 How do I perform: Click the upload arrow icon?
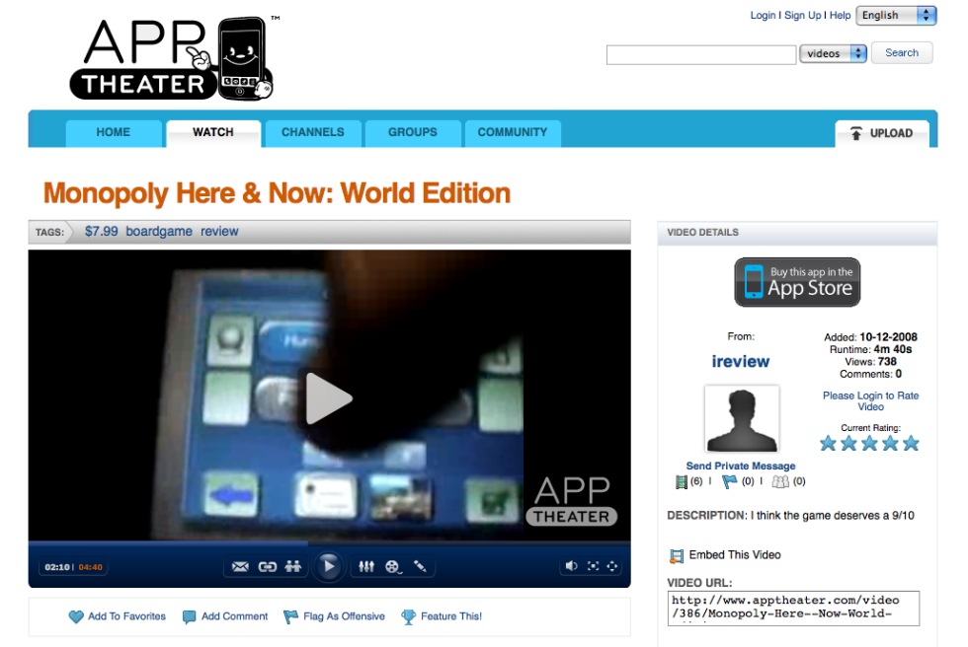click(856, 133)
